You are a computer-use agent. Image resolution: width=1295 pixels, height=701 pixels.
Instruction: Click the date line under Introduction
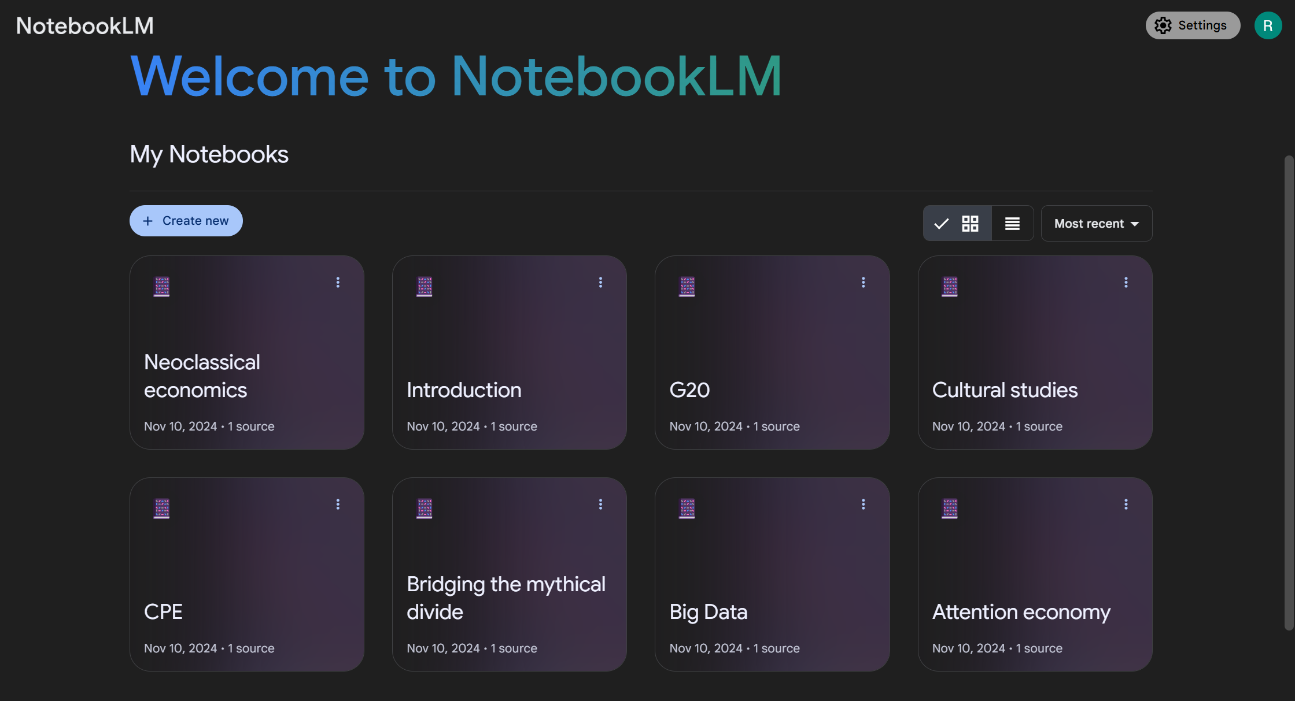(x=472, y=426)
